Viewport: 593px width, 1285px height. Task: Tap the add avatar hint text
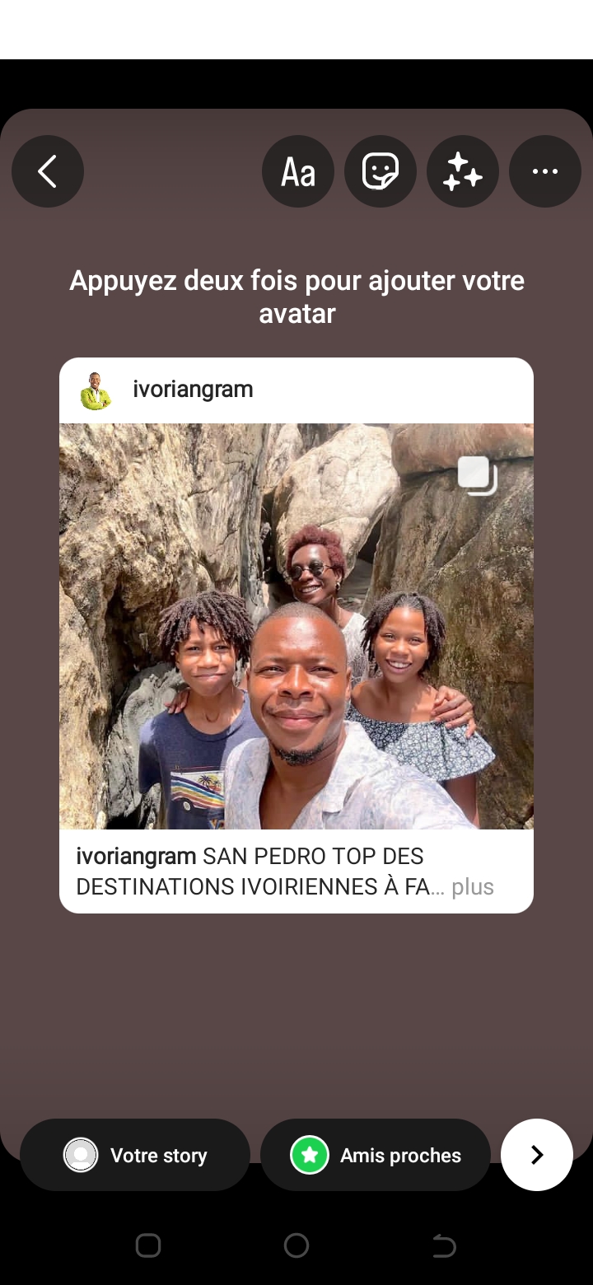(x=296, y=297)
